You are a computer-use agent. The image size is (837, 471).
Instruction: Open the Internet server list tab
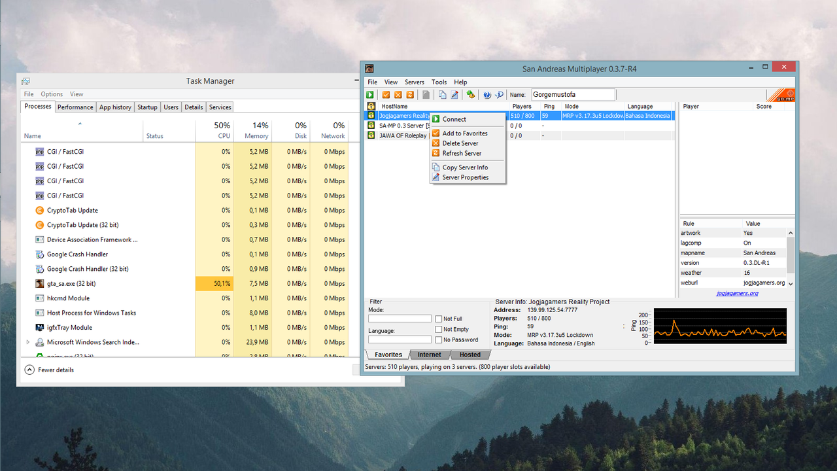[x=430, y=355]
